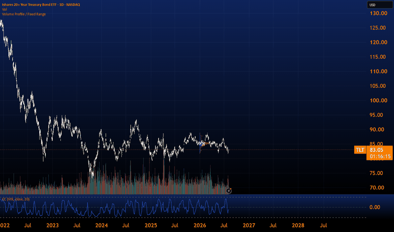The height and width of the screenshot is (232, 394).
Task: Click the 75.00 price axis label
Action: click(376, 173)
